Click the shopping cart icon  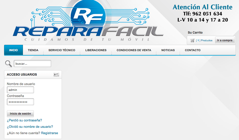click(x=192, y=40)
